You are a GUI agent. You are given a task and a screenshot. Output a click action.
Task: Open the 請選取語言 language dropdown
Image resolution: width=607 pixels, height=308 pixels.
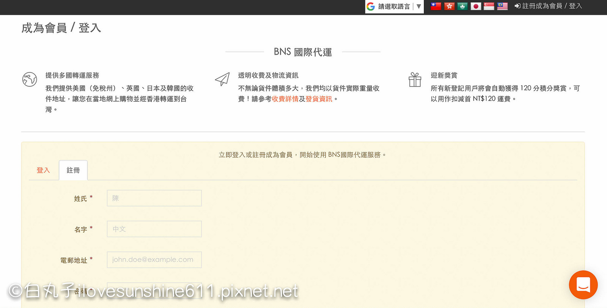[x=395, y=6]
